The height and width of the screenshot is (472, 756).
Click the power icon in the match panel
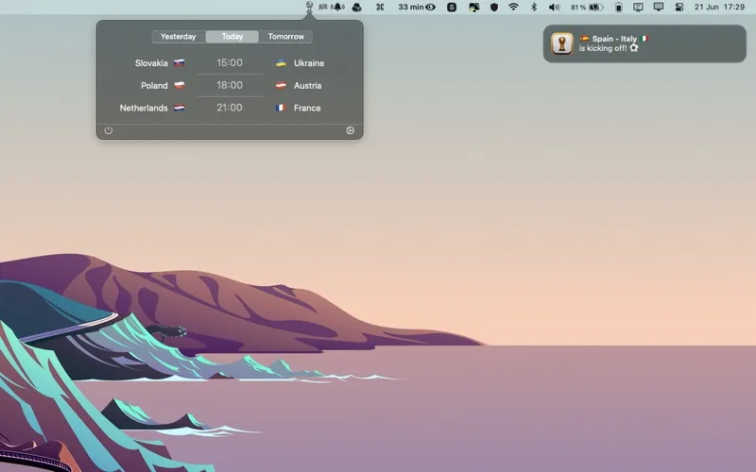(109, 130)
